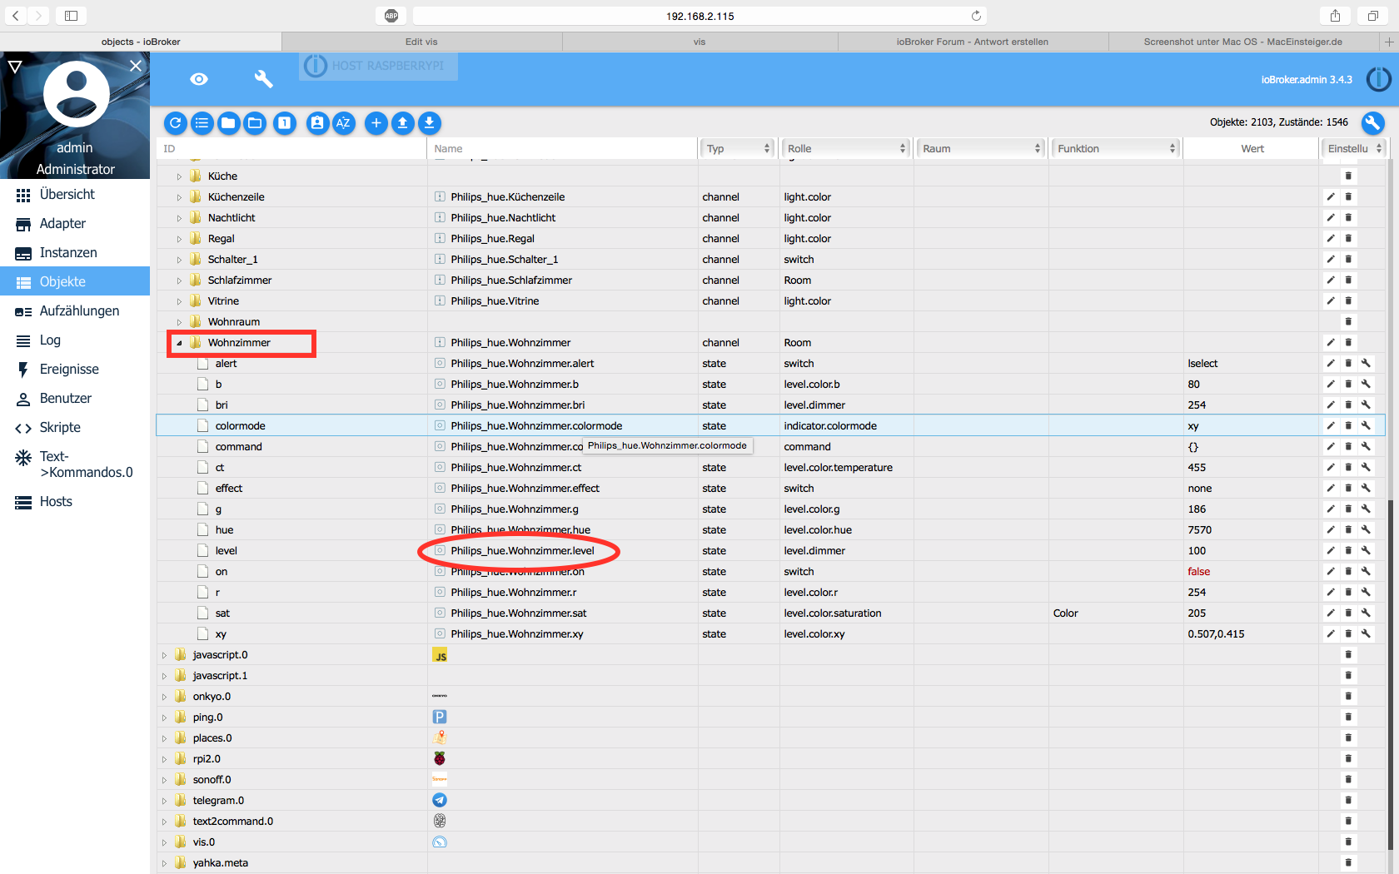1399x874 pixels.
Task: Open a new Safari tab with plus
Action: 1388,42
